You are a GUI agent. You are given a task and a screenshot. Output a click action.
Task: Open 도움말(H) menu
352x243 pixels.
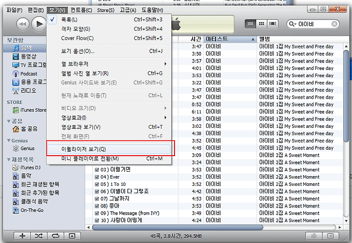[x=152, y=10]
